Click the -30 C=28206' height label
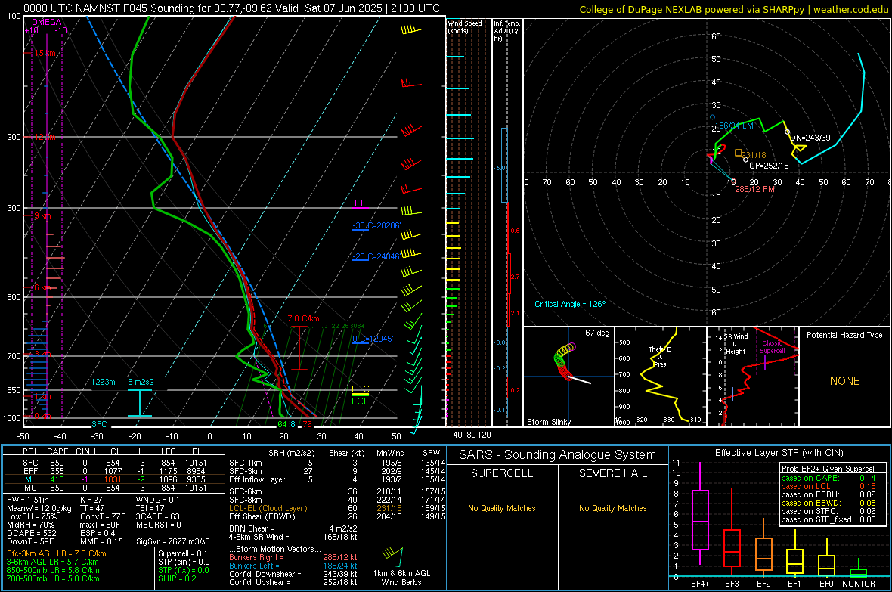892x592 pixels. pos(376,225)
